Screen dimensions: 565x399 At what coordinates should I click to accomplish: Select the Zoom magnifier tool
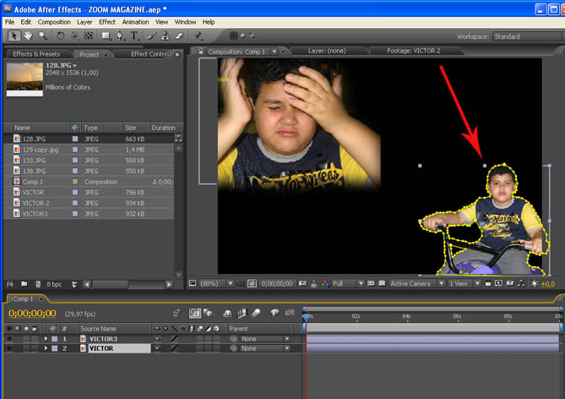click(41, 36)
